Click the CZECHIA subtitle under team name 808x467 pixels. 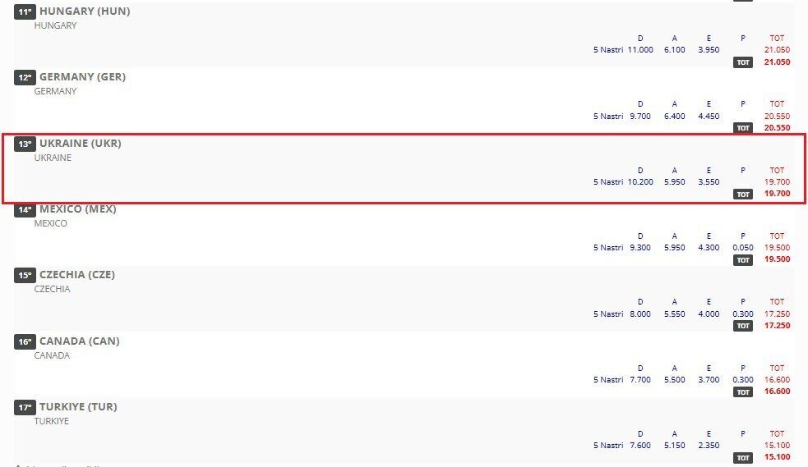coord(52,289)
